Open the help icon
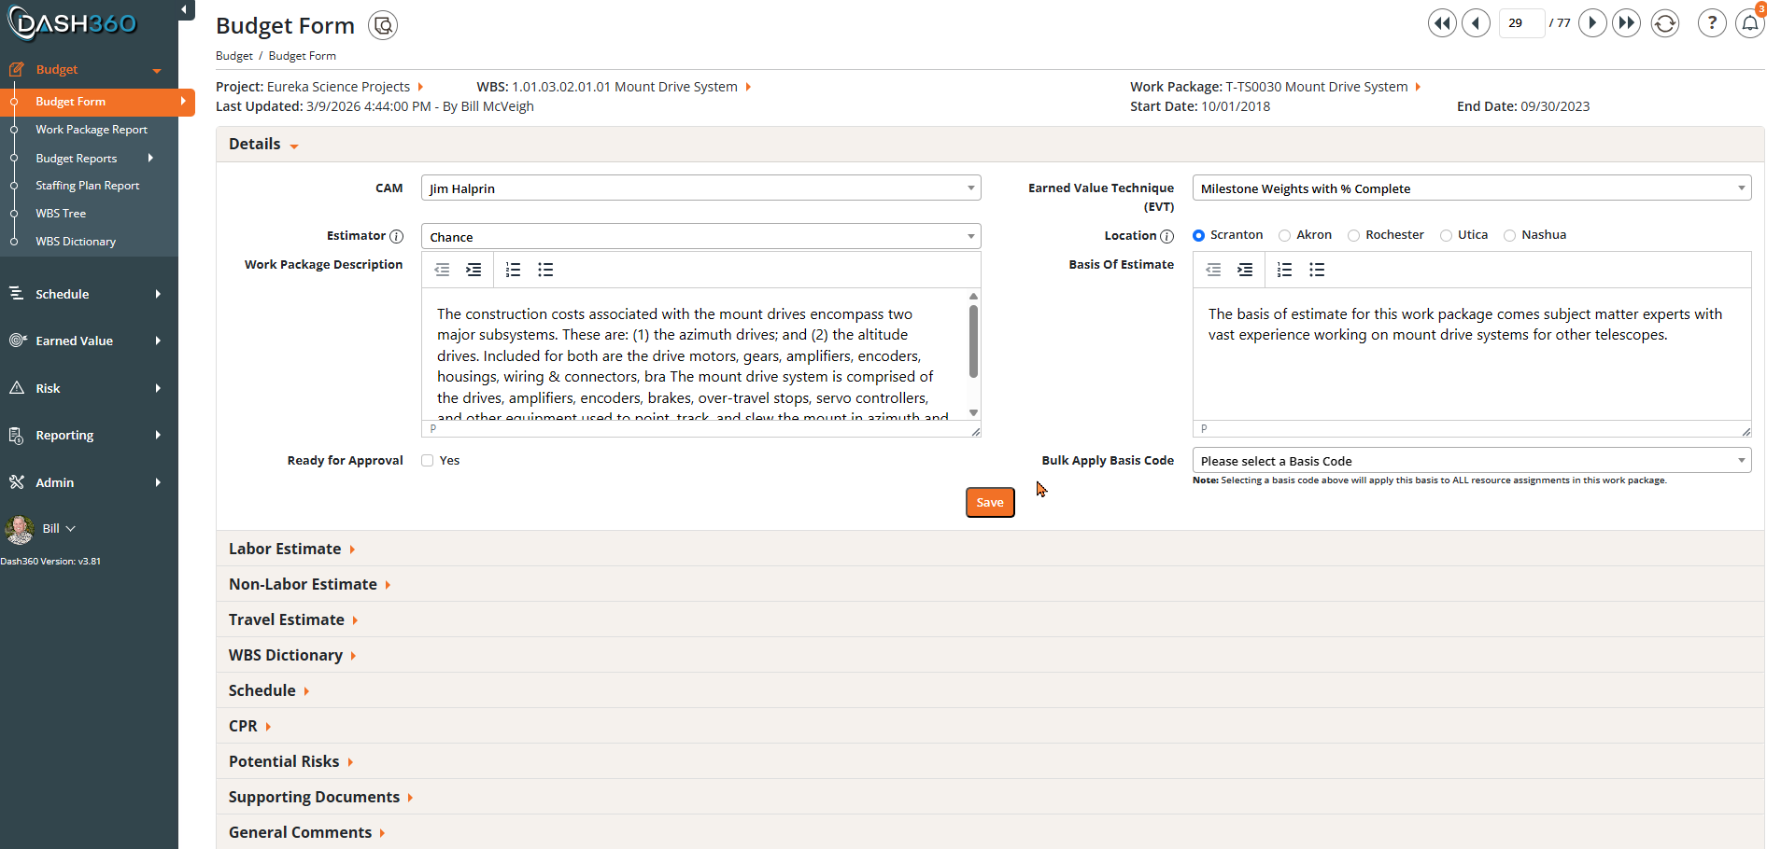 tap(1712, 23)
